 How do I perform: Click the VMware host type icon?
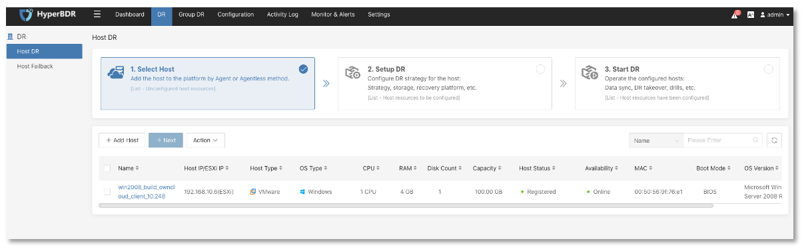253,192
